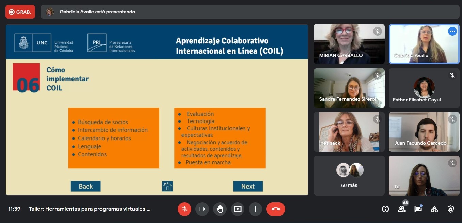This screenshot has height=223, width=462.
Task: Turn off the camera
Action: [x=202, y=209]
